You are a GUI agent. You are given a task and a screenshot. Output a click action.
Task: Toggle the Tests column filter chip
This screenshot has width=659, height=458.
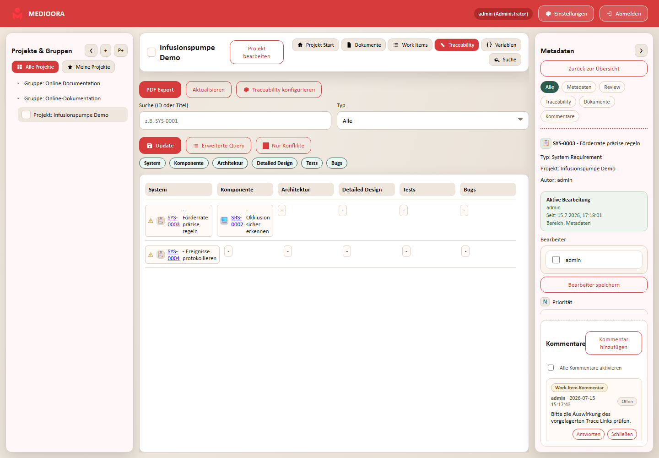(x=312, y=163)
